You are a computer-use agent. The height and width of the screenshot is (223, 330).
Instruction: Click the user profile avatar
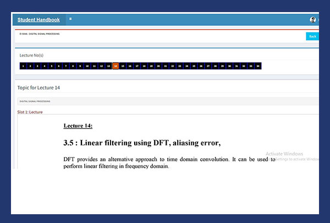(313, 20)
